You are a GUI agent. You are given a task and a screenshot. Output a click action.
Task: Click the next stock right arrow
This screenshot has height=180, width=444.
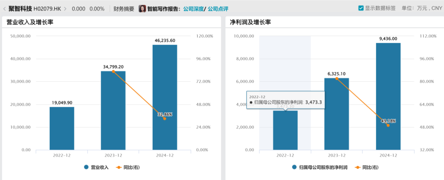(65, 9)
